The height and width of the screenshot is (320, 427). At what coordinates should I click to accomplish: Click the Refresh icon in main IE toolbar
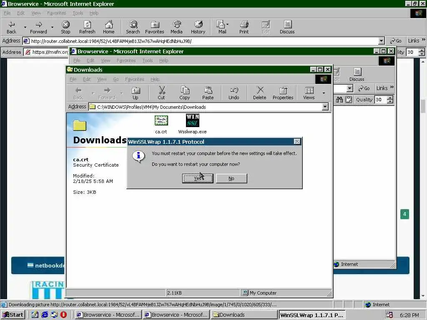[x=87, y=27]
